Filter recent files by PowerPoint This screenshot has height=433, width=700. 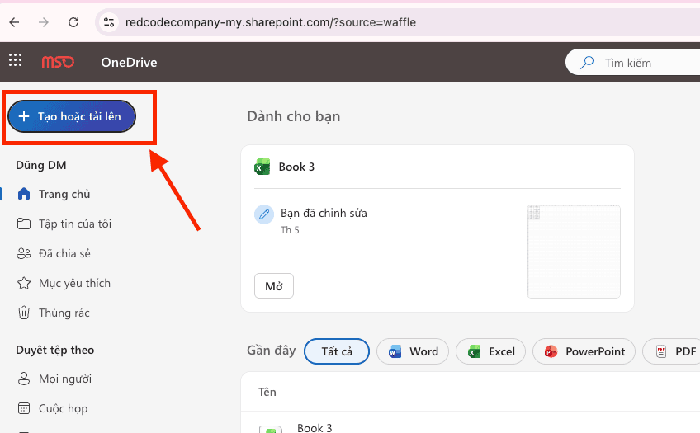[584, 351]
